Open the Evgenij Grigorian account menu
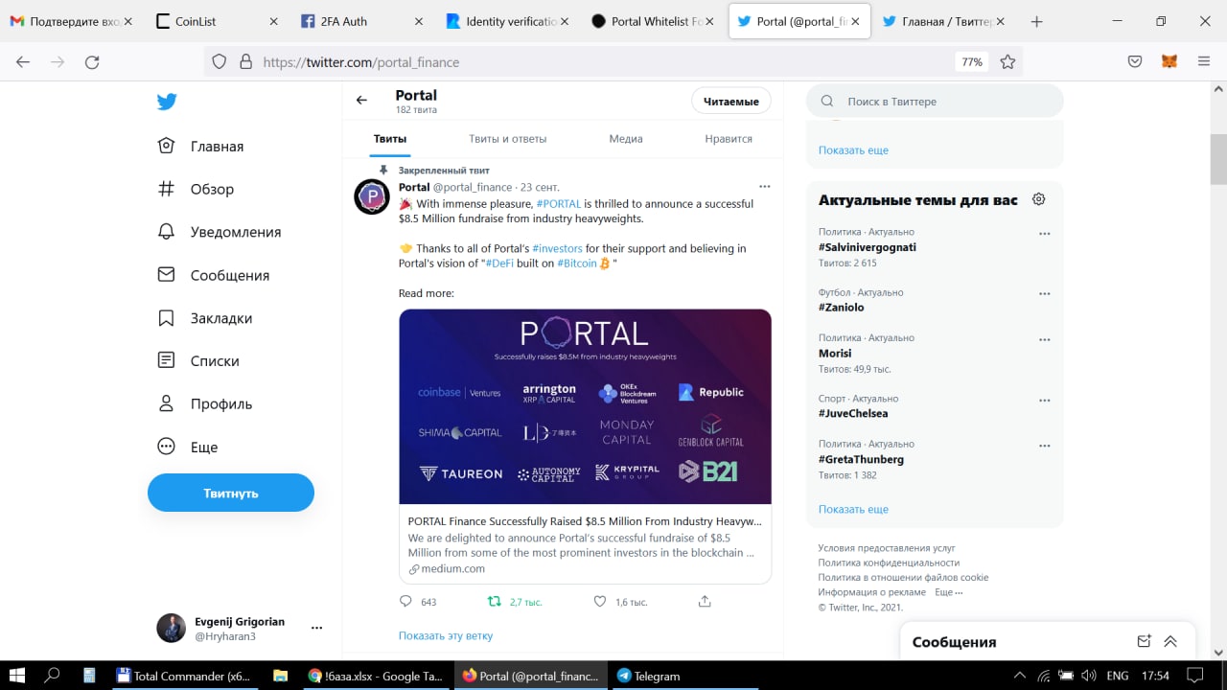 click(240, 628)
